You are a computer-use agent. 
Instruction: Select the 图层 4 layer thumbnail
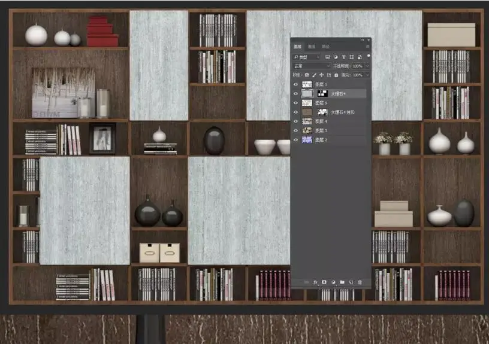(x=307, y=121)
